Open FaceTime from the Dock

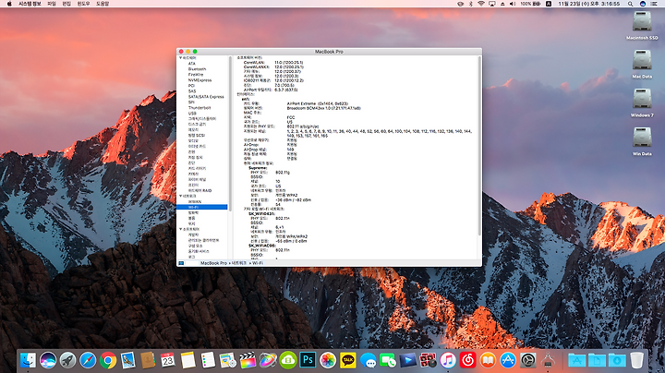pyautogui.click(x=388, y=360)
